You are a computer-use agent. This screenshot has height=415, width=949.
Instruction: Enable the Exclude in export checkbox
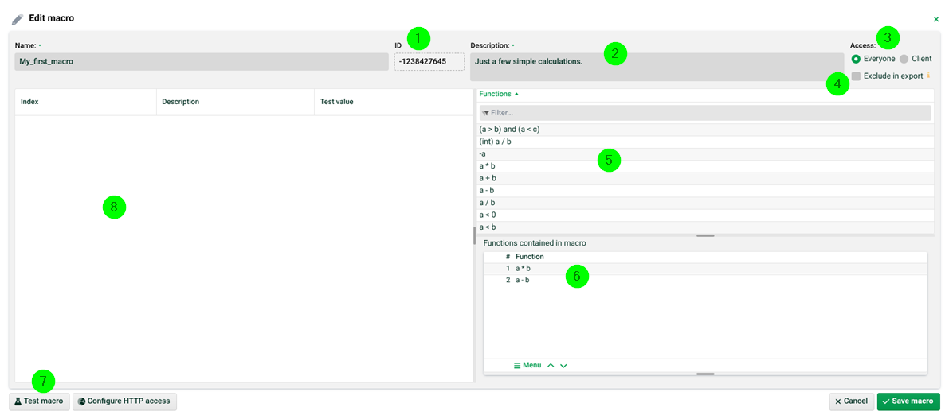[856, 76]
